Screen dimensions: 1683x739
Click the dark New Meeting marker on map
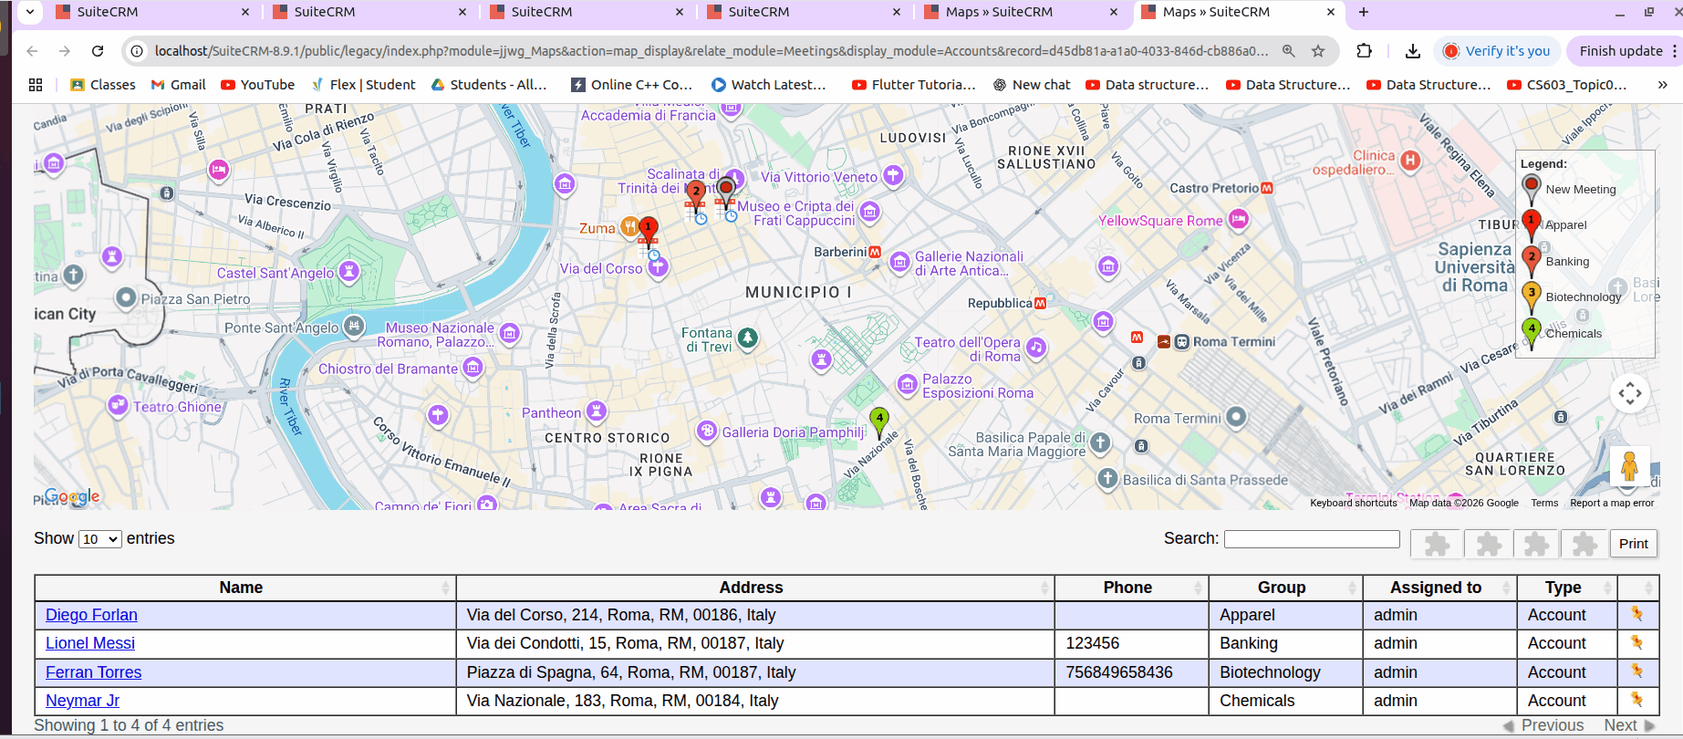[726, 191]
